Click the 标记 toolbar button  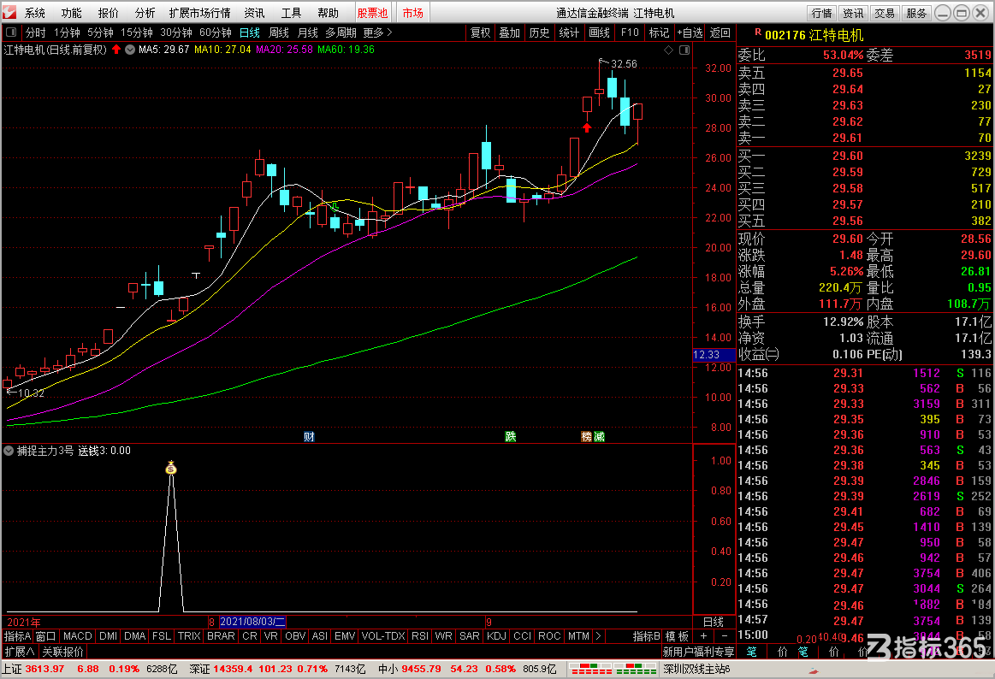(659, 32)
